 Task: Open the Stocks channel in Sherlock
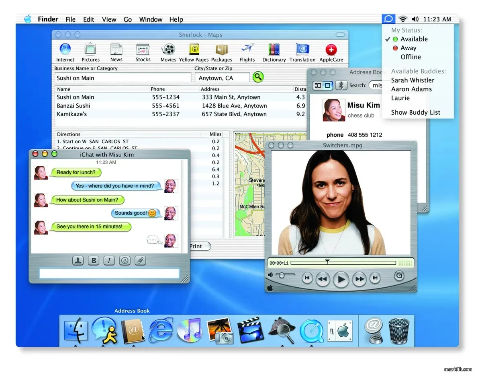tap(143, 51)
